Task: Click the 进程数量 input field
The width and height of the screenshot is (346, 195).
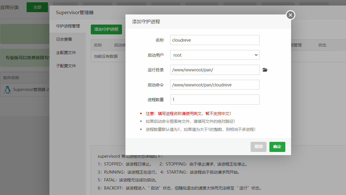Action: (x=215, y=100)
